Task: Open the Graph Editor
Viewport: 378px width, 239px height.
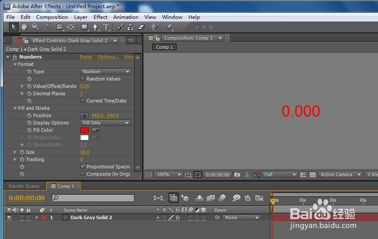Action: [259, 198]
